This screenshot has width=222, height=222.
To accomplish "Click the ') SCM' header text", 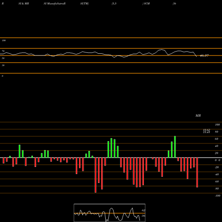I will [x=146, y=4].
